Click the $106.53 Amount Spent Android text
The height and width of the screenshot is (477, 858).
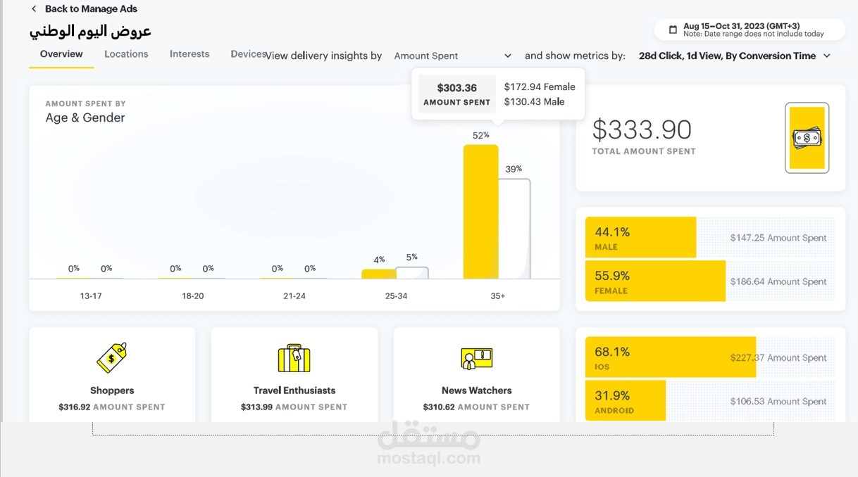[x=778, y=401]
